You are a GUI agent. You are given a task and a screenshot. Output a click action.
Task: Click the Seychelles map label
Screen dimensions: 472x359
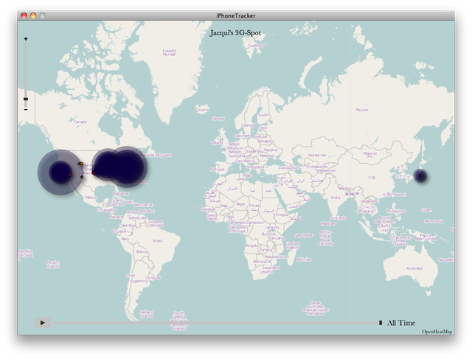pos(304,235)
